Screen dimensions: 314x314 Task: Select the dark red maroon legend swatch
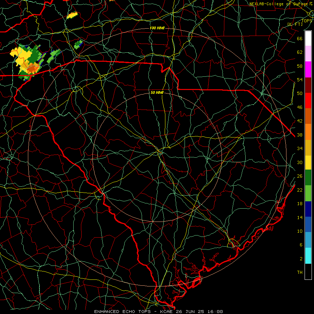tap(308, 85)
